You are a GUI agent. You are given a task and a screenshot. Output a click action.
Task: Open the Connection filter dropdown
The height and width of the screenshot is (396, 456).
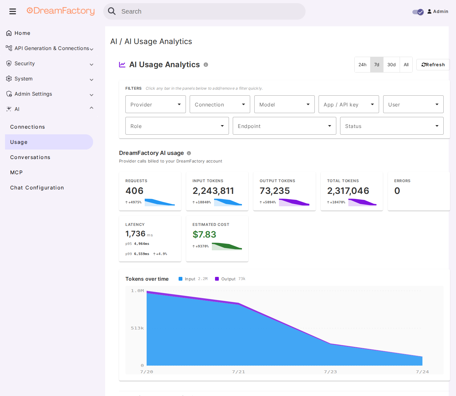click(x=220, y=104)
